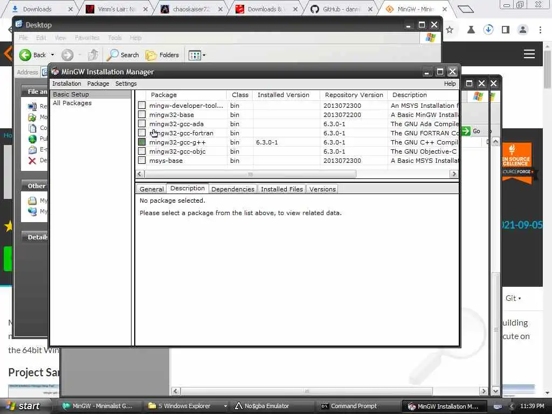Click the Up folder icon in explorer toolbar
Viewport: 552px width, 414px height.
(93, 55)
